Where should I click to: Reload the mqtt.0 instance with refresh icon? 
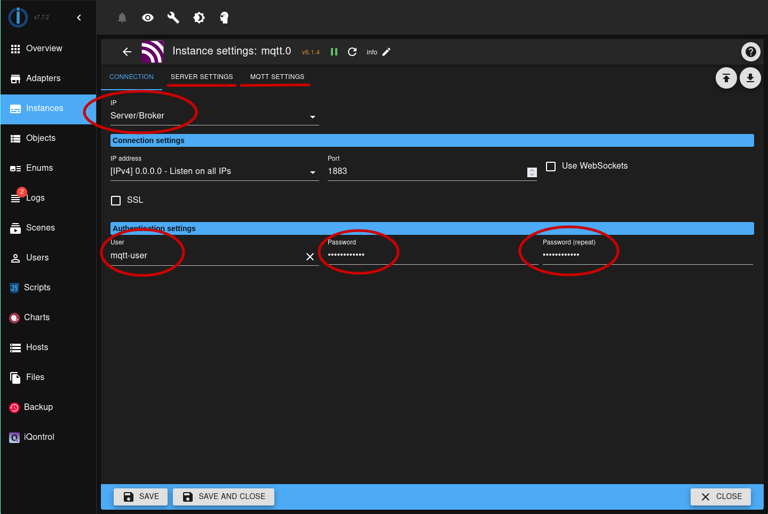[x=352, y=51]
